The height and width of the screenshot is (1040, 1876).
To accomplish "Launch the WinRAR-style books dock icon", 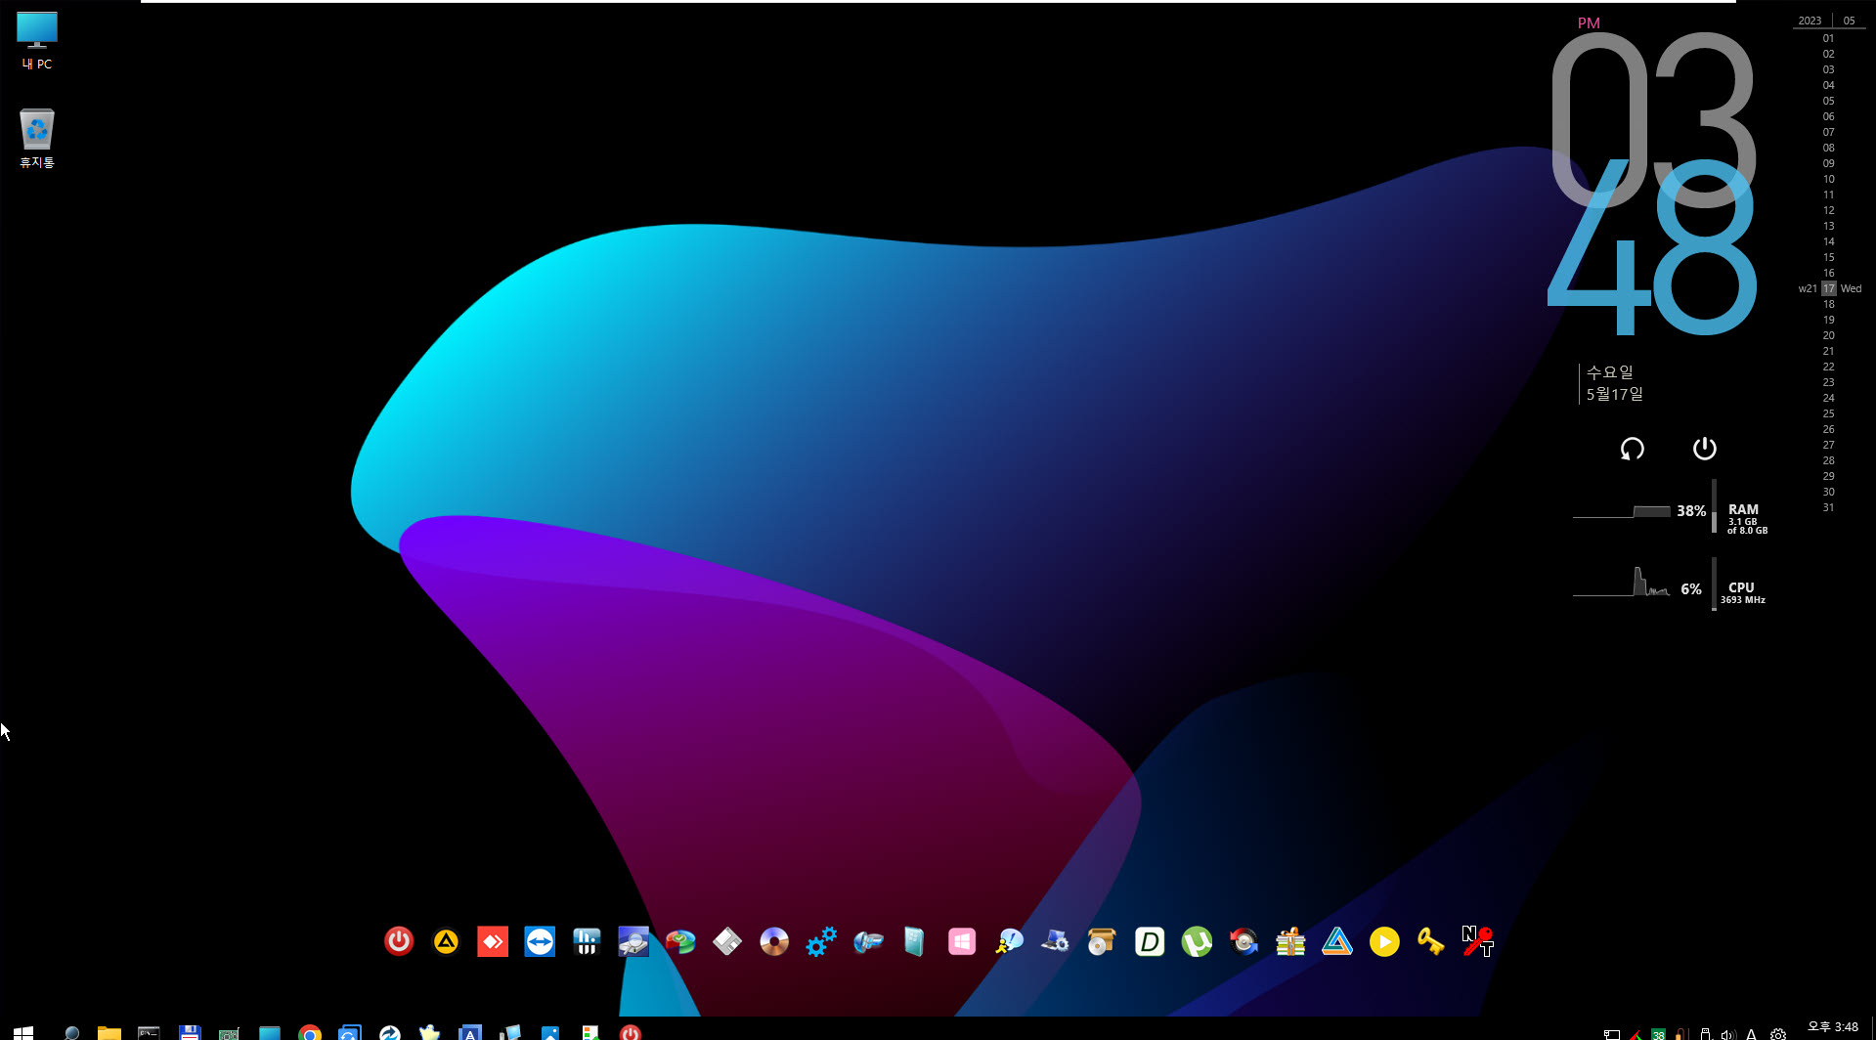I will click(x=1290, y=941).
